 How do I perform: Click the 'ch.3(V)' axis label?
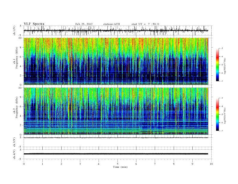click(14, 142)
